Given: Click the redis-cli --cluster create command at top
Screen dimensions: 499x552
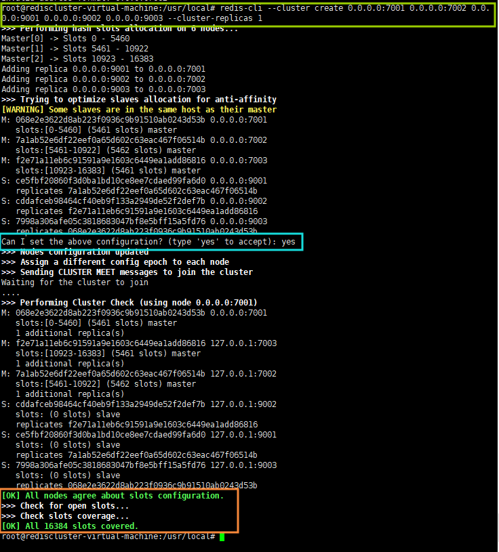Looking at the screenshot, I should click(247, 13).
